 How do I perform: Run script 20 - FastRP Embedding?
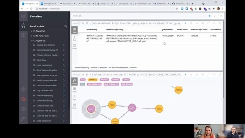64,100
